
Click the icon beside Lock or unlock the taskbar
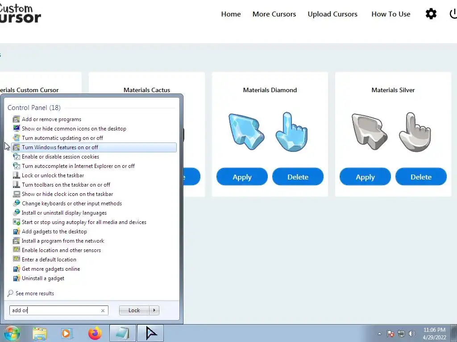pyautogui.click(x=17, y=175)
